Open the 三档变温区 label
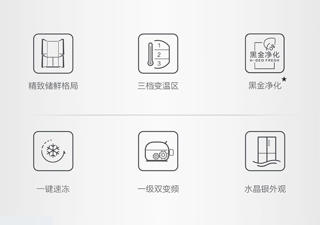This screenshot has height=225, width=320. [x=158, y=86]
